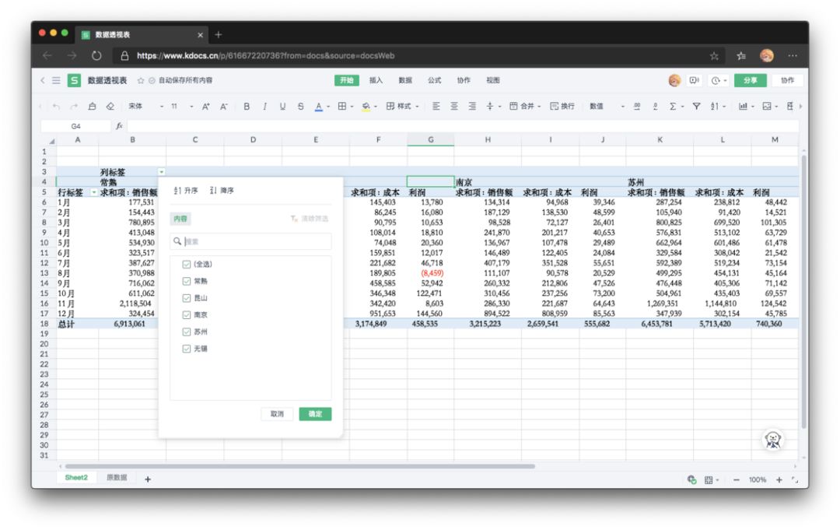Viewport: 840px width, 530px height.
Task: Click the eraser clear-format icon
Action: pos(110,107)
